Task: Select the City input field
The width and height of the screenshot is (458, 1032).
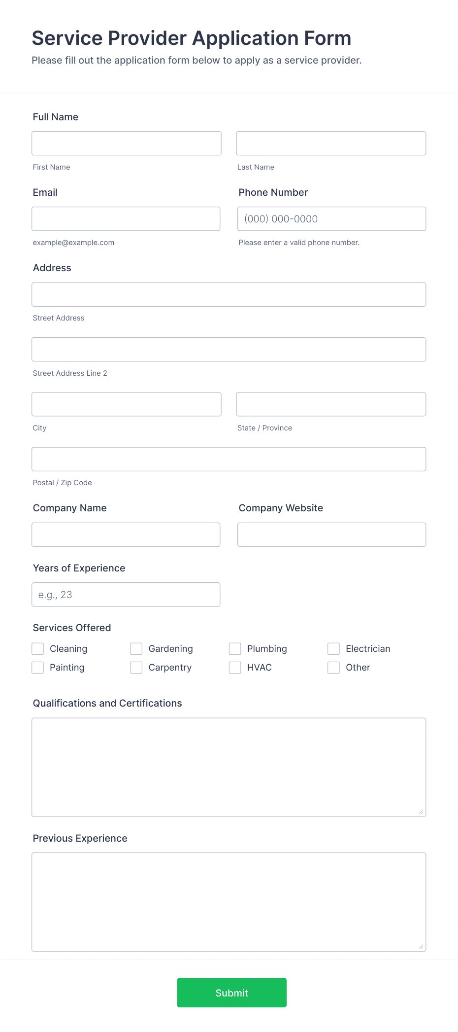Action: 126,404
